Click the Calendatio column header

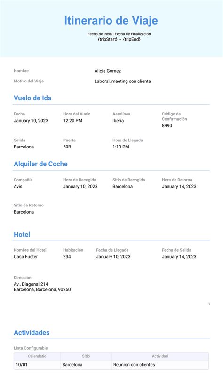(37, 356)
